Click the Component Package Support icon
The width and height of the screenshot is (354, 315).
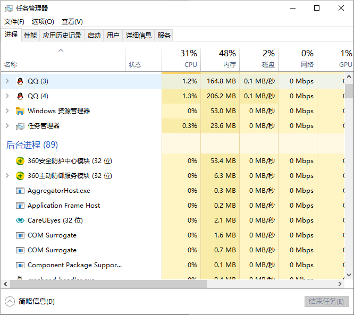pyautogui.click(x=20, y=265)
